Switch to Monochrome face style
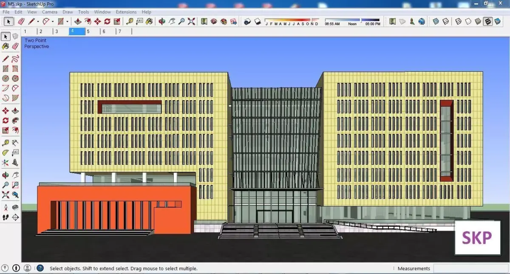510x274 pixels. tap(498, 21)
